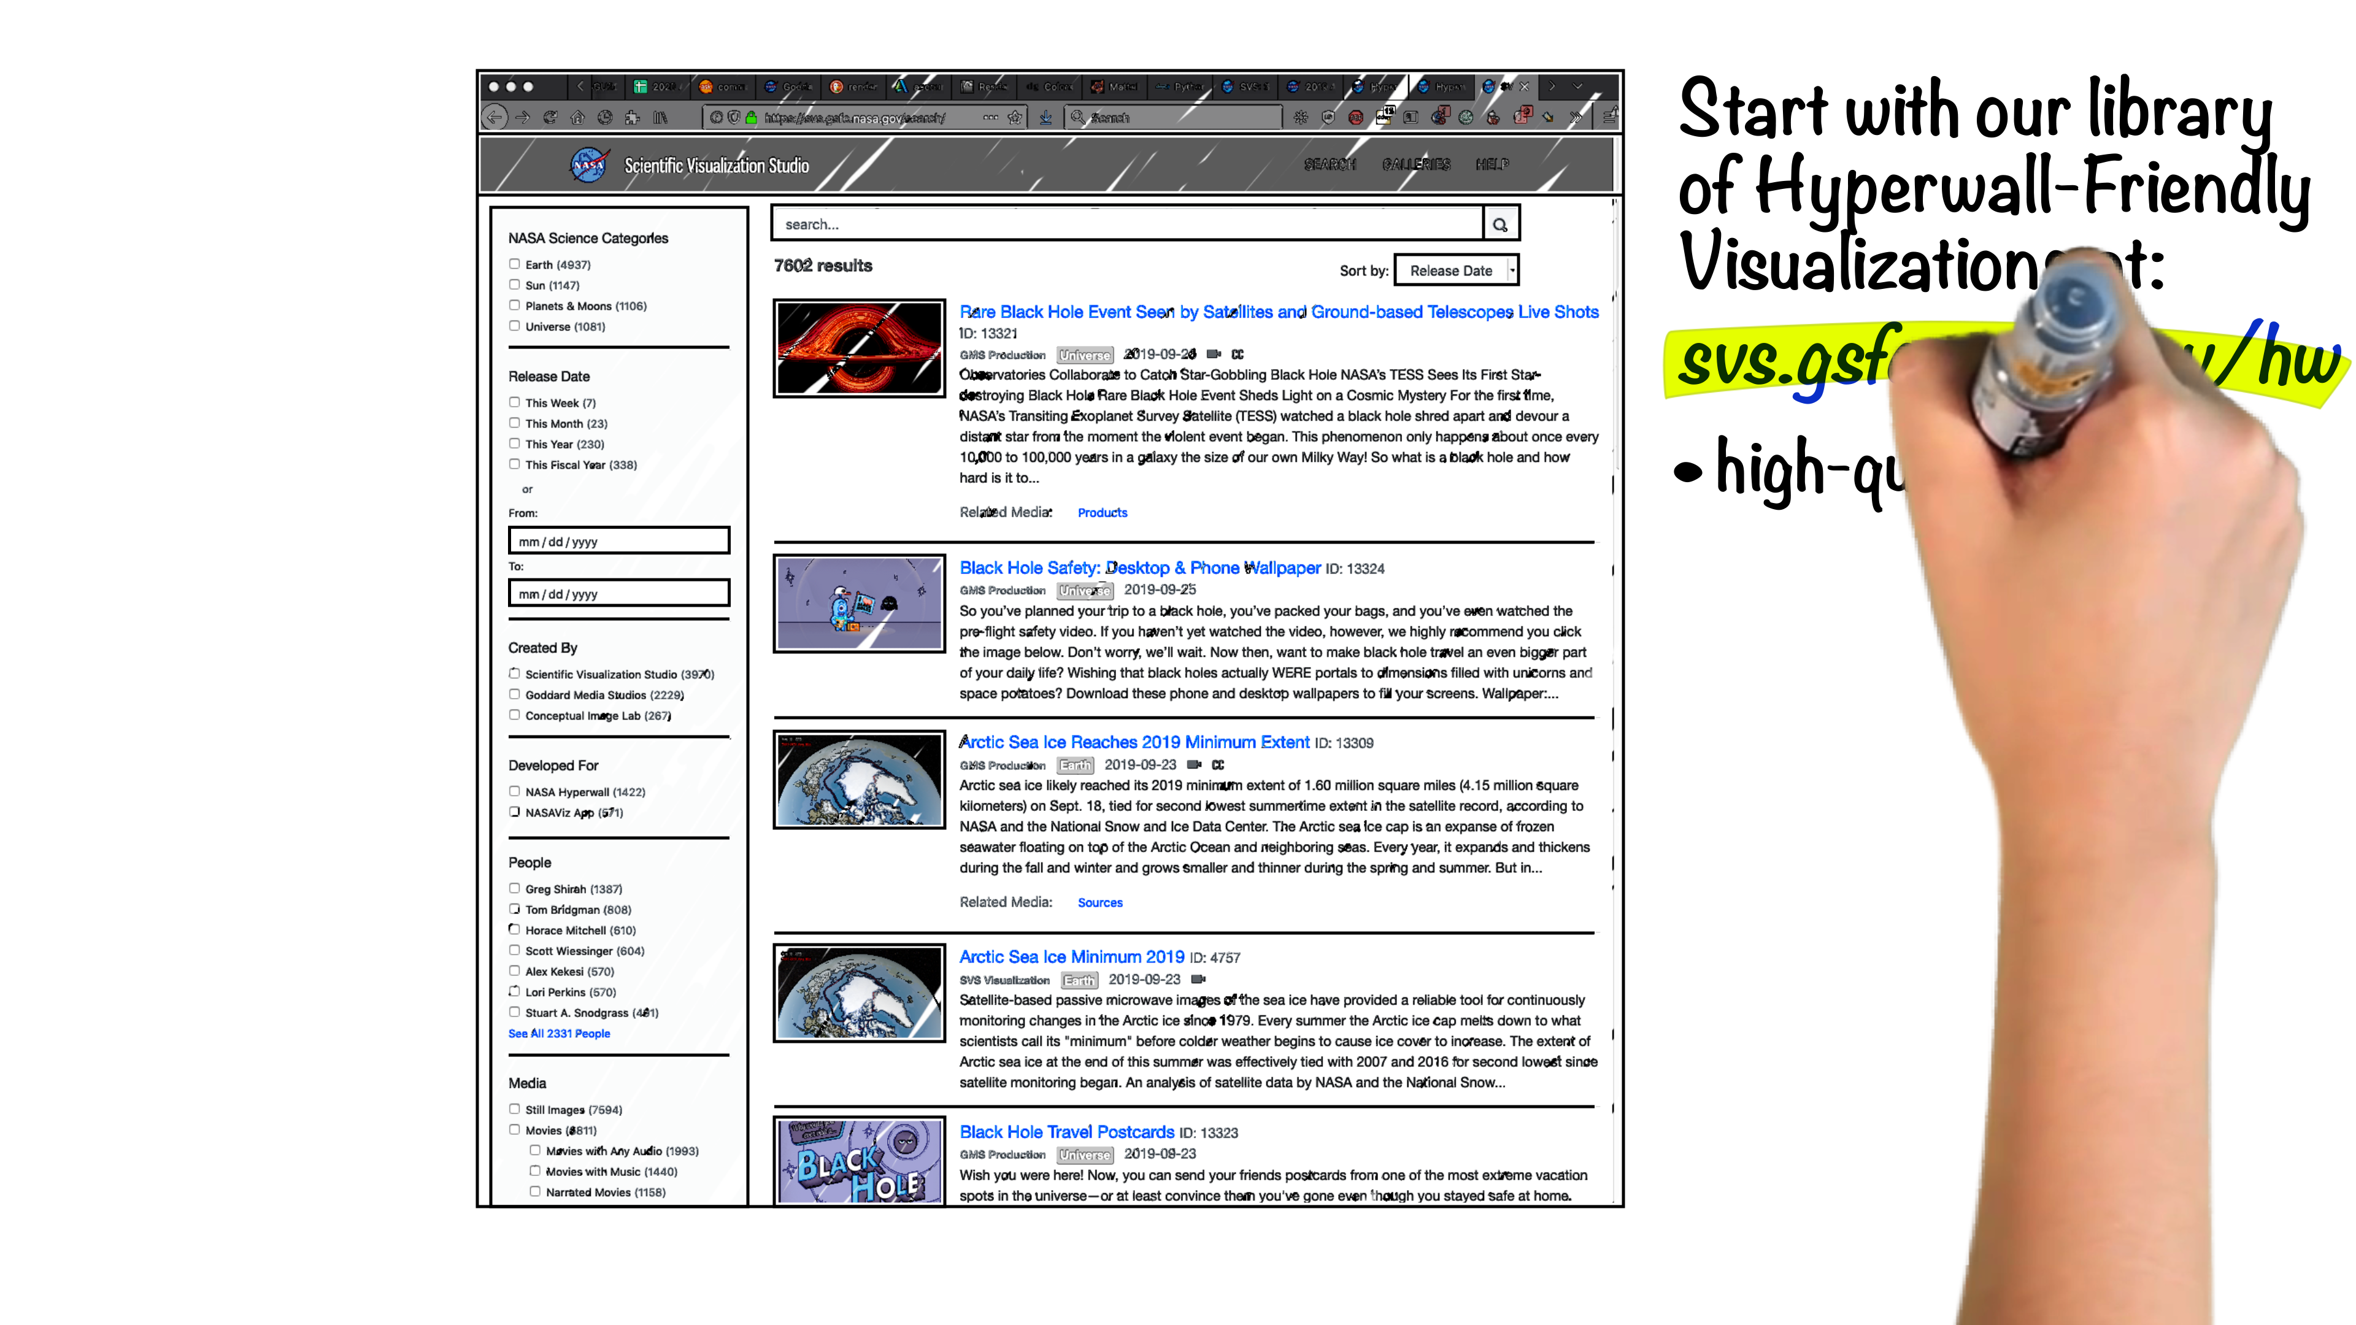This screenshot has width=2356, height=1325.
Task: Check the Universe (1081) category
Action: [x=514, y=326]
